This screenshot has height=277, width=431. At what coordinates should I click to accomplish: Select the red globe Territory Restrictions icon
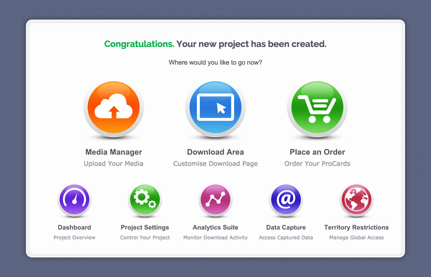click(357, 200)
